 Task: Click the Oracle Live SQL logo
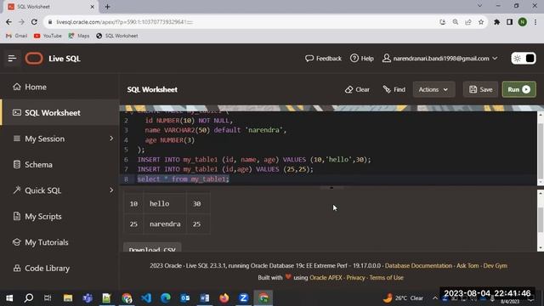pos(34,59)
